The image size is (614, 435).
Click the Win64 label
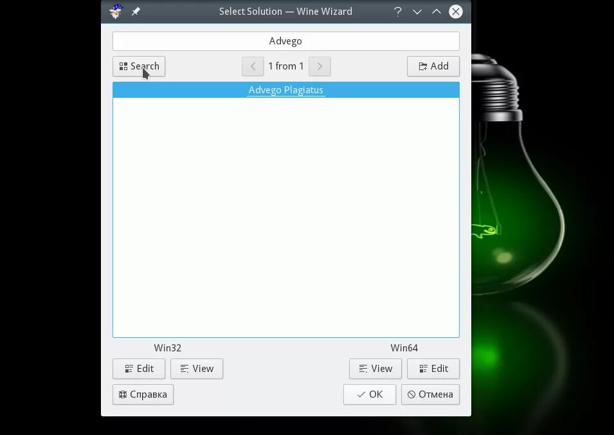tap(404, 348)
